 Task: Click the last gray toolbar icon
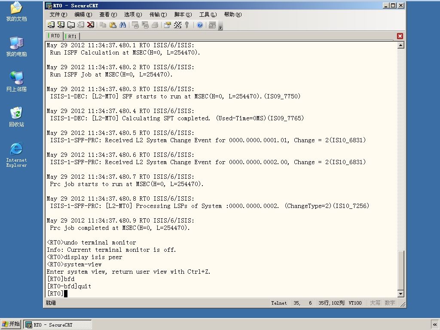(212, 25)
